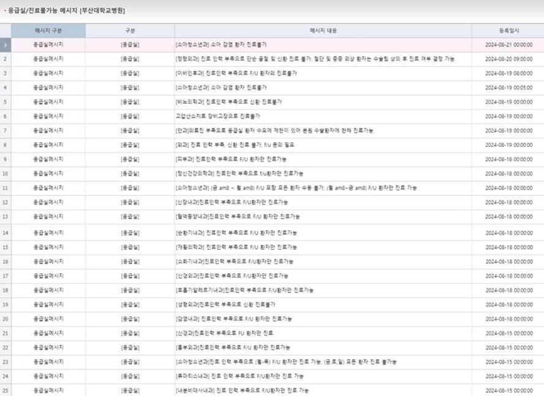Click the [신경외과] F/U환자만 진료가능 message
544x396 pixels.
point(232,276)
